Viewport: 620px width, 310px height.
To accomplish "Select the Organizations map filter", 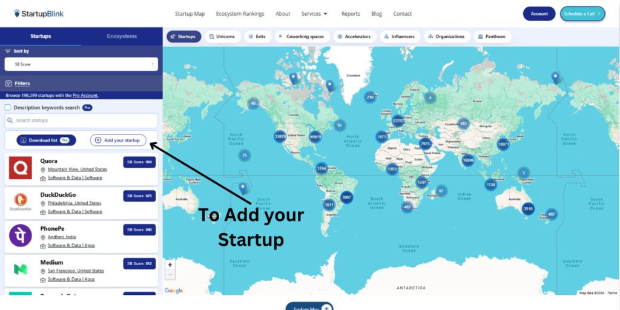I will click(x=447, y=36).
